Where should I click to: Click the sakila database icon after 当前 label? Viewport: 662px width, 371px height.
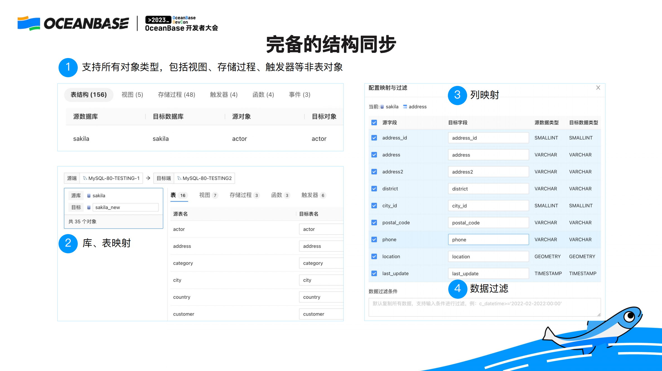382,107
